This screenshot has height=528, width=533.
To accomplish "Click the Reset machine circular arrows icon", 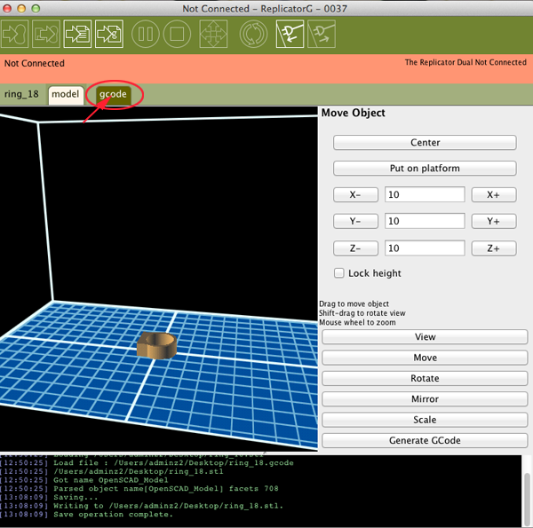I will click(253, 34).
